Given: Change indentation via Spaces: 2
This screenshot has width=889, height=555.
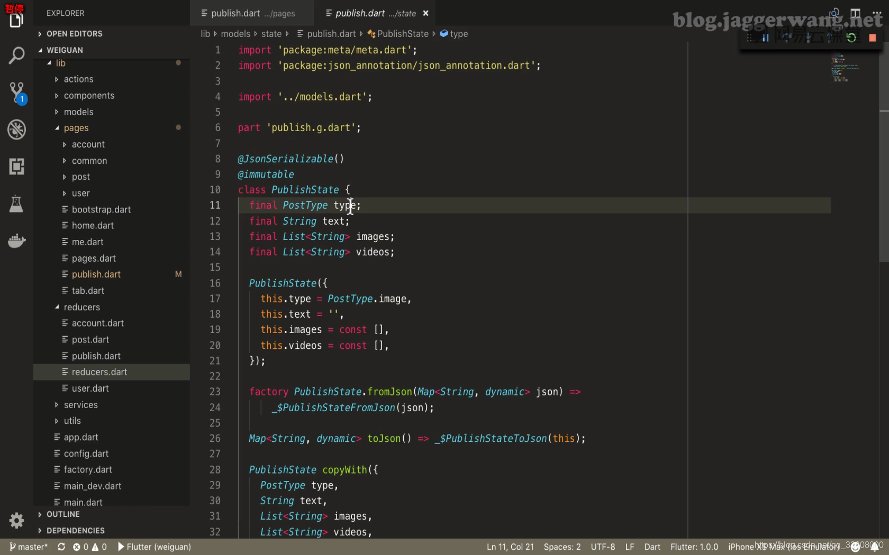Looking at the screenshot, I should click(562, 547).
